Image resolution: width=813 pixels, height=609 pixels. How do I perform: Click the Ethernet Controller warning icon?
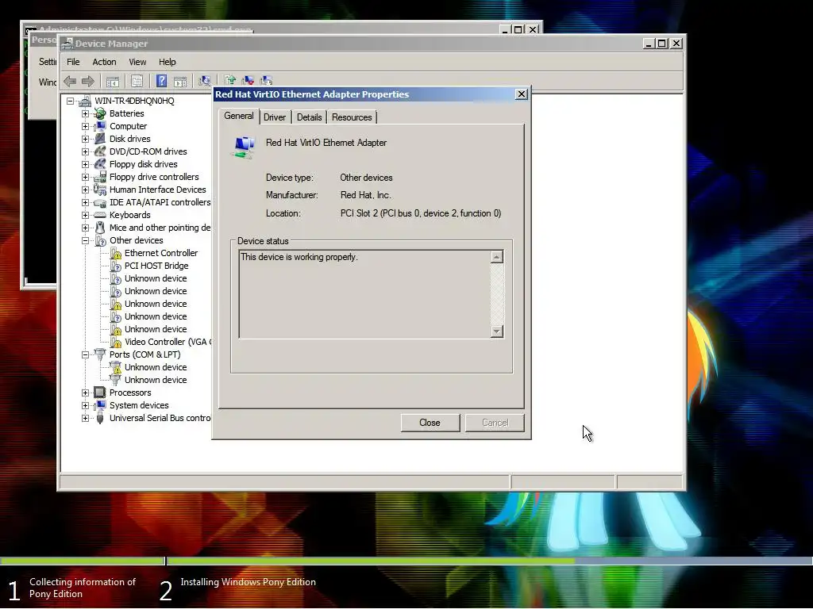click(116, 253)
